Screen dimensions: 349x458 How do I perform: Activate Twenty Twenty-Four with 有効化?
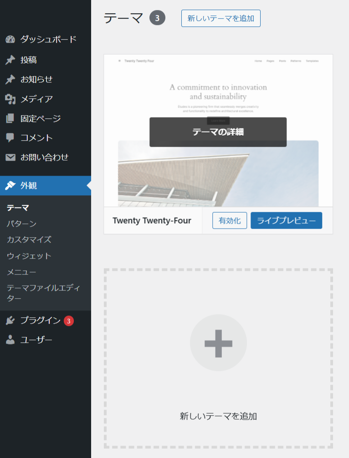[x=230, y=221]
